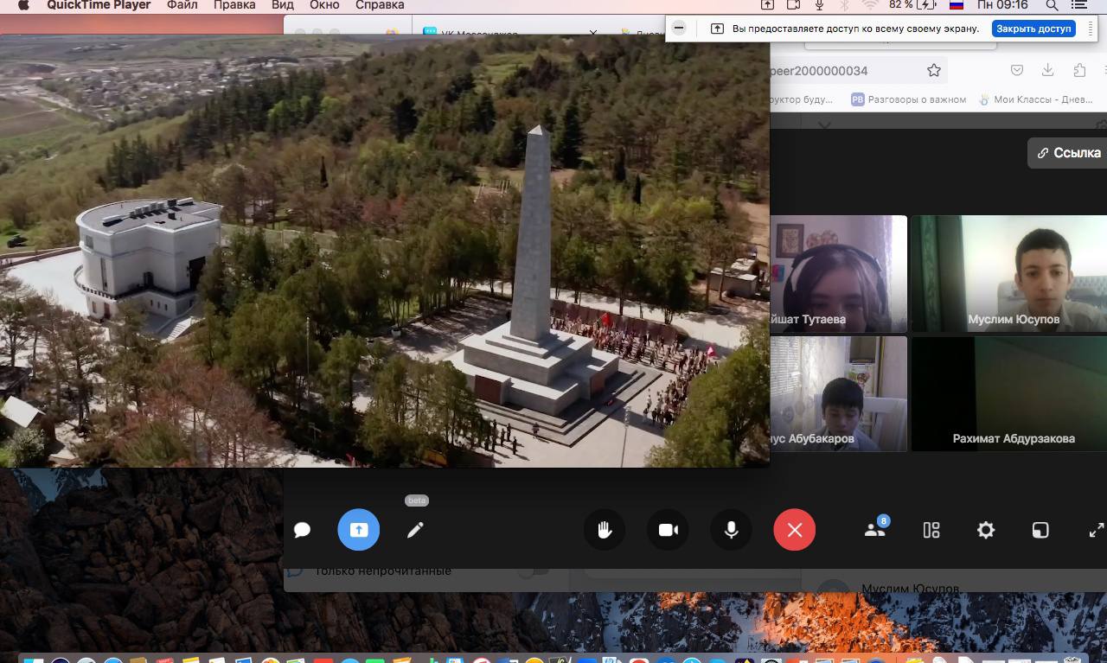
Task: Bookmark page with star icon
Action: click(934, 70)
